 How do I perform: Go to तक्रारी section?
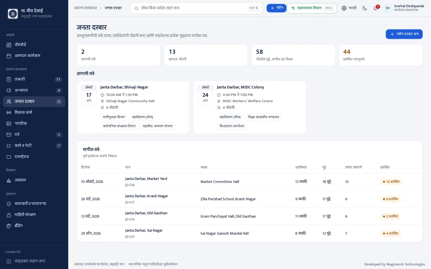coord(34,79)
